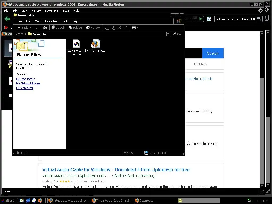Switch to Downloads taskbar button
This screenshot has width=272, height=204.
point(155,201)
